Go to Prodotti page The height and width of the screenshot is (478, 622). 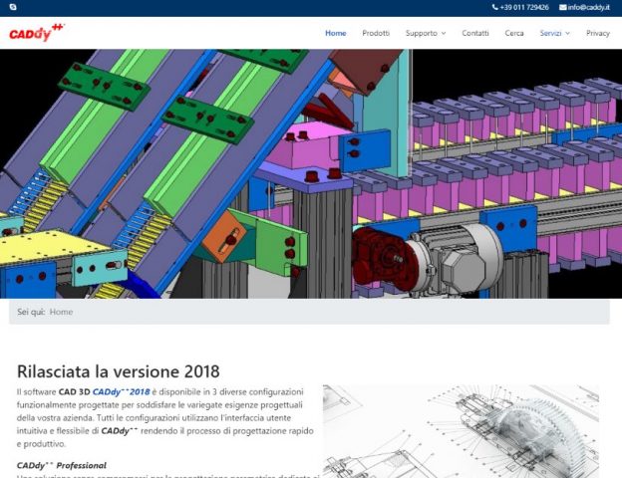376,33
